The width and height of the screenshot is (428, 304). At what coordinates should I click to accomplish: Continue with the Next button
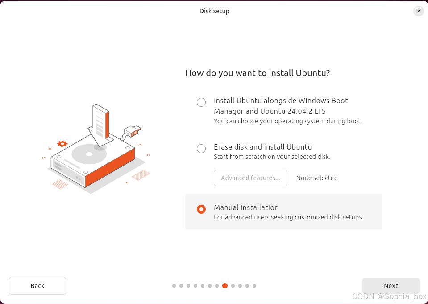pos(391,286)
